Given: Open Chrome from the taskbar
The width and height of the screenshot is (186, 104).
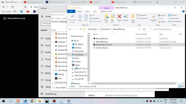Looking at the screenshot, I should 32,101.
